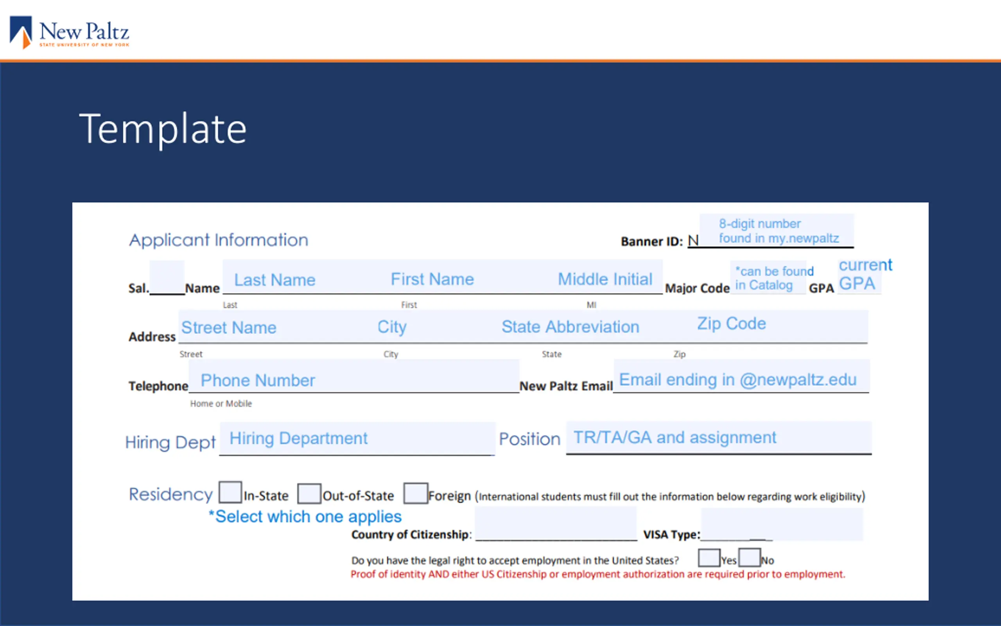Image resolution: width=1001 pixels, height=626 pixels.
Task: Click the Major Code field
Action: pyautogui.click(x=768, y=277)
